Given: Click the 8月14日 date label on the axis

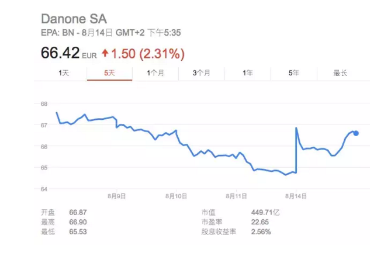Looking at the screenshot, I should click(x=296, y=196).
